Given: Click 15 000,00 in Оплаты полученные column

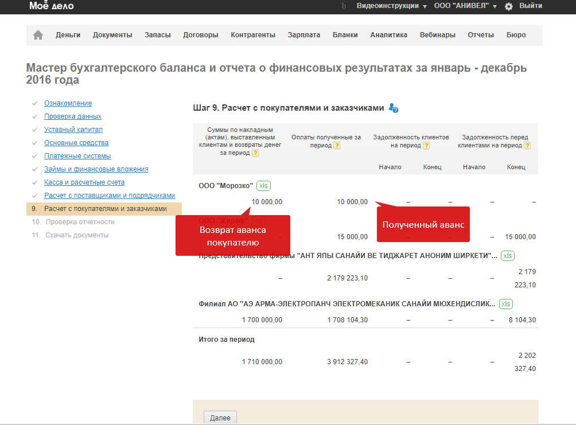Looking at the screenshot, I should [352, 237].
